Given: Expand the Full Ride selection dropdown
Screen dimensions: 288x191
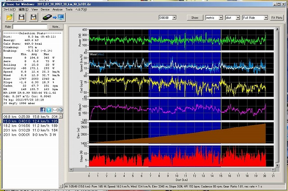Looking at the screenshot, I should pyautogui.click(x=266, y=18).
